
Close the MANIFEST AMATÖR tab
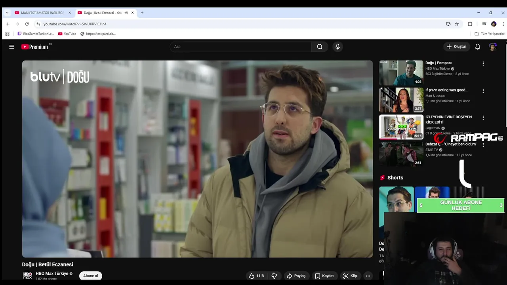pos(70,13)
